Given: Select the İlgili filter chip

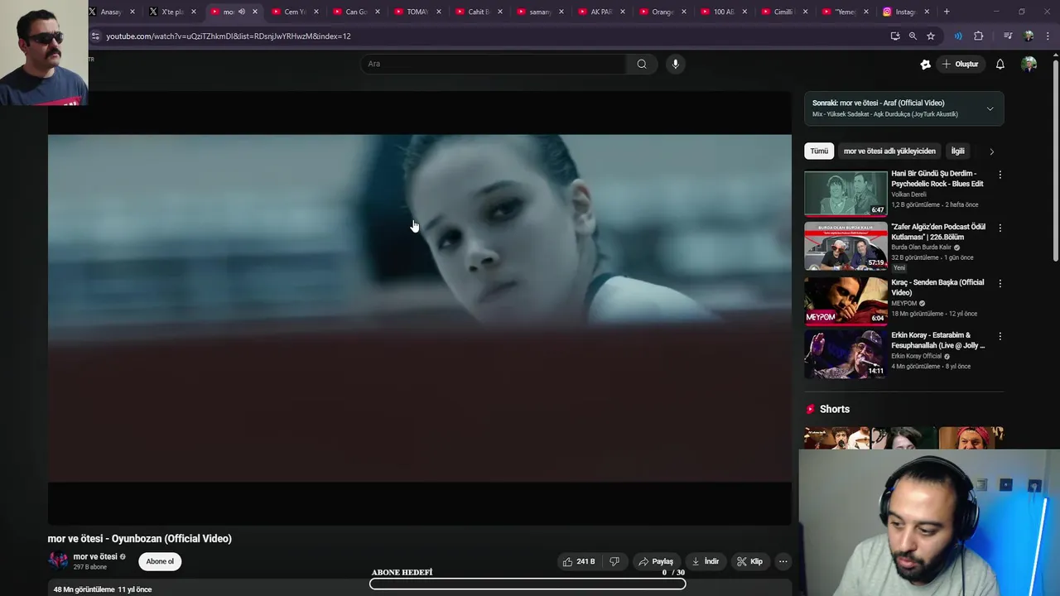Looking at the screenshot, I should [x=957, y=151].
